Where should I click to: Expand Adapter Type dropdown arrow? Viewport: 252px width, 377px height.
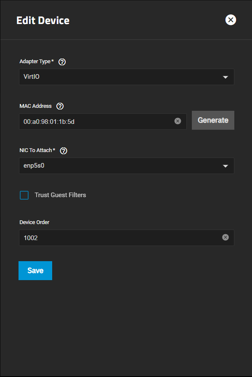click(x=225, y=77)
